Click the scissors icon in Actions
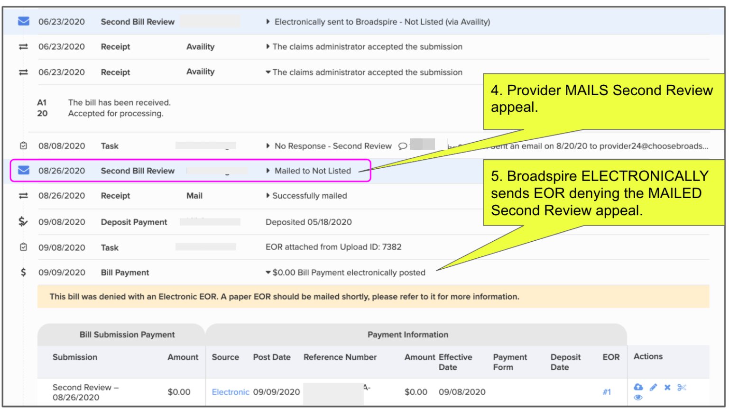 point(682,387)
